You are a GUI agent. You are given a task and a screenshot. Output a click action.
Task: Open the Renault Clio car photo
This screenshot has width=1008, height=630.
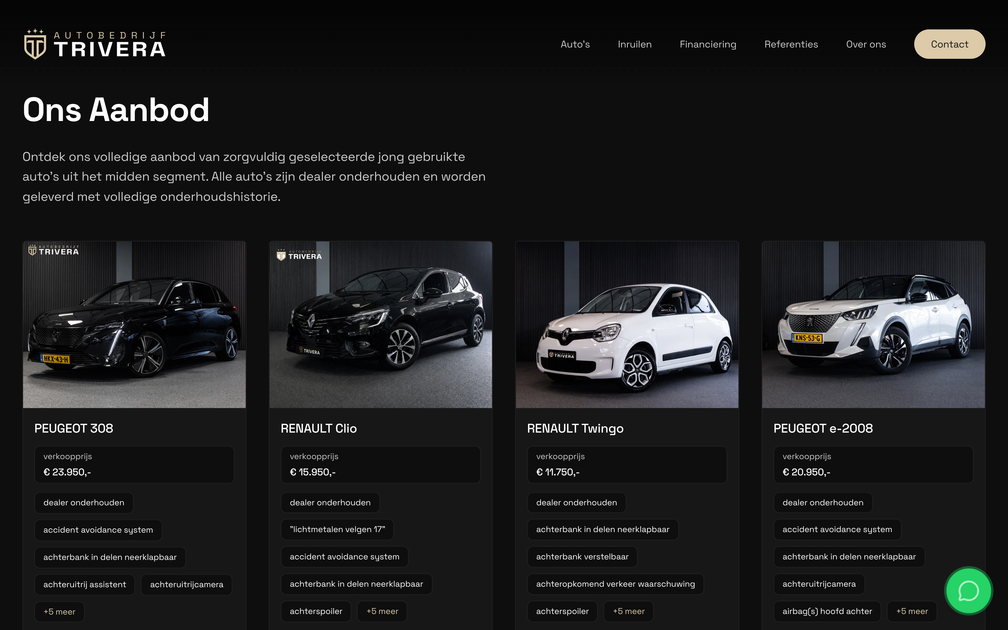tap(380, 324)
